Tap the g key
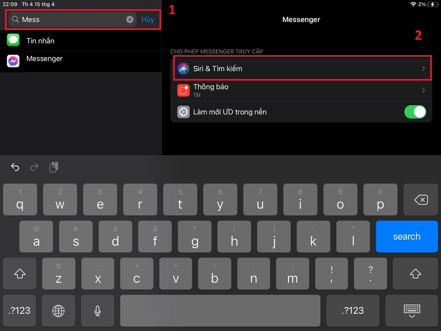The height and width of the screenshot is (331, 441). coord(195,237)
